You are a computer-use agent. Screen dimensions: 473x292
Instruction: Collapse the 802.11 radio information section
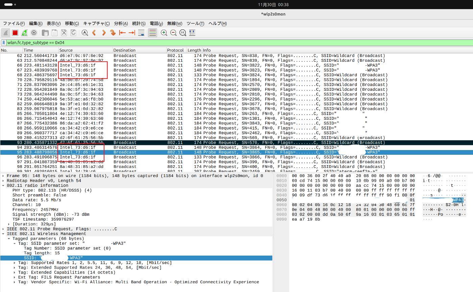(3, 185)
